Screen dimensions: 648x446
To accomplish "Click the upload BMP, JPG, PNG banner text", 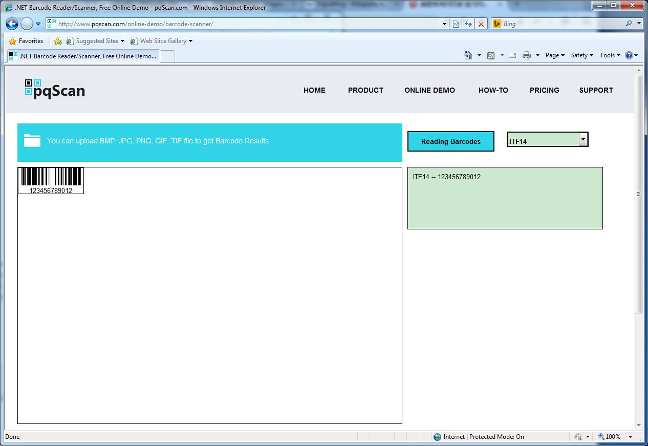I will coord(158,141).
